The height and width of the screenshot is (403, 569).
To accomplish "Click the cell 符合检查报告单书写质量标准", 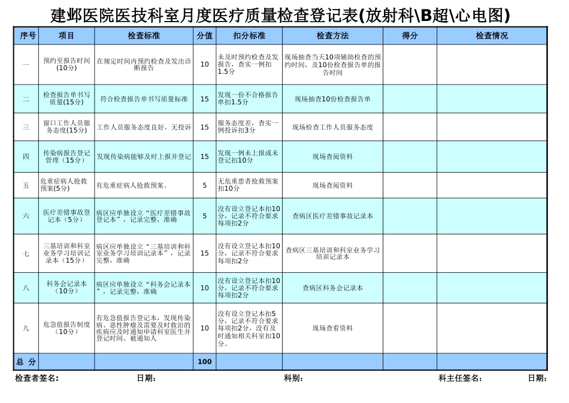I will (x=144, y=98).
